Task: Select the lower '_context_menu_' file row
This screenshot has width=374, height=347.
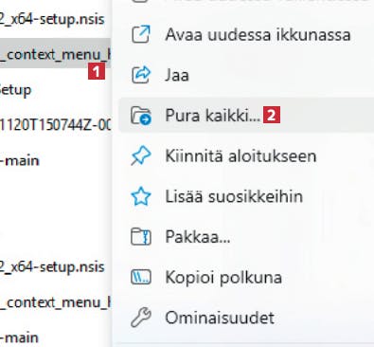Action: click(55, 302)
